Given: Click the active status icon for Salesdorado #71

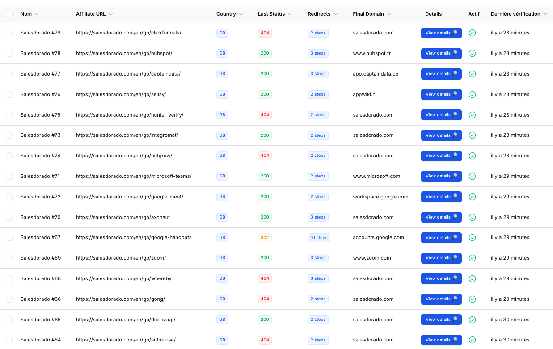Looking at the screenshot, I should pyautogui.click(x=472, y=177).
